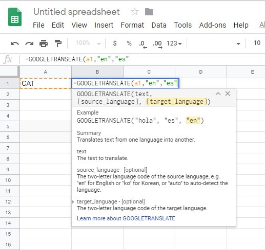Open the Data menu
The image size is (265, 250).
tap(159, 25)
